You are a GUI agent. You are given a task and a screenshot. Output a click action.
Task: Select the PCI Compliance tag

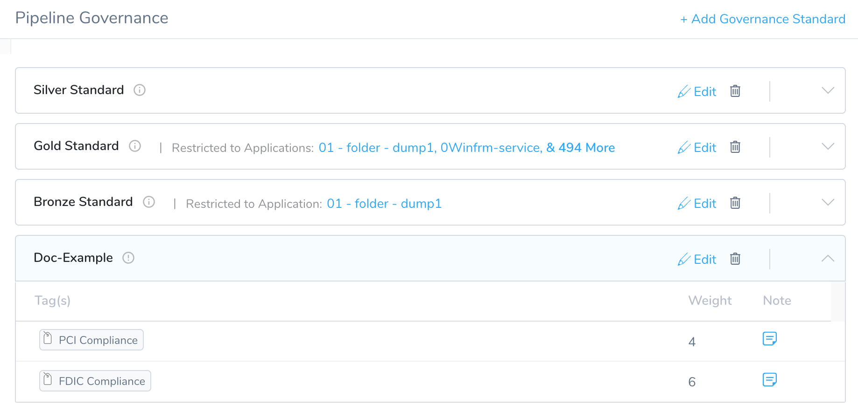(91, 340)
